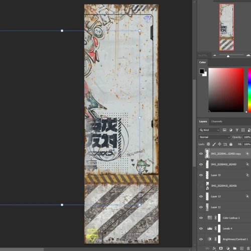This screenshot has height=251, width=251.
Task: Lock artboard nesting icon
Action: pos(225,144)
